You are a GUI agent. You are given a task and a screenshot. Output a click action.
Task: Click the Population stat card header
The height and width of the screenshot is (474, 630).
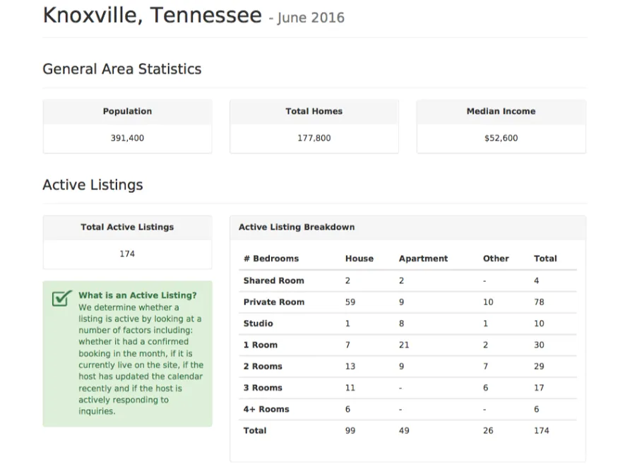click(127, 112)
